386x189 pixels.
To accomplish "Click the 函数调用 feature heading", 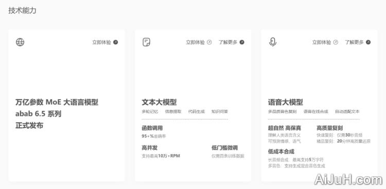I will click(152, 128).
